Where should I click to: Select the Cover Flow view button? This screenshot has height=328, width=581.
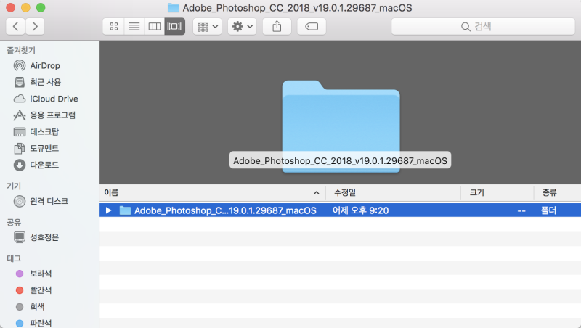[174, 26]
